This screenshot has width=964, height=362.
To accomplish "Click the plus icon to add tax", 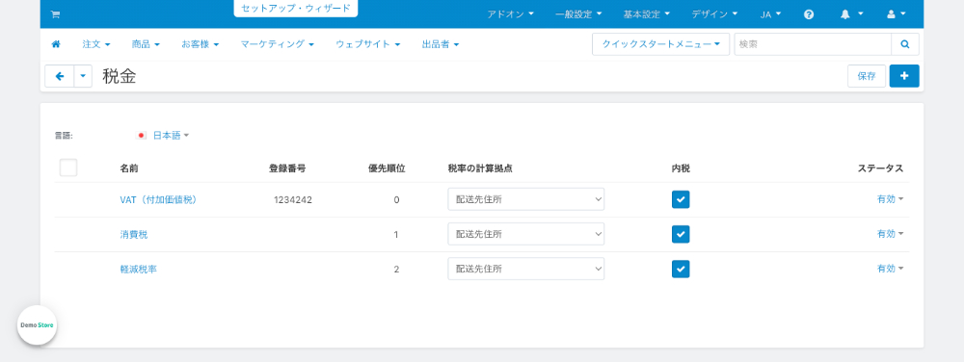I will [x=904, y=76].
